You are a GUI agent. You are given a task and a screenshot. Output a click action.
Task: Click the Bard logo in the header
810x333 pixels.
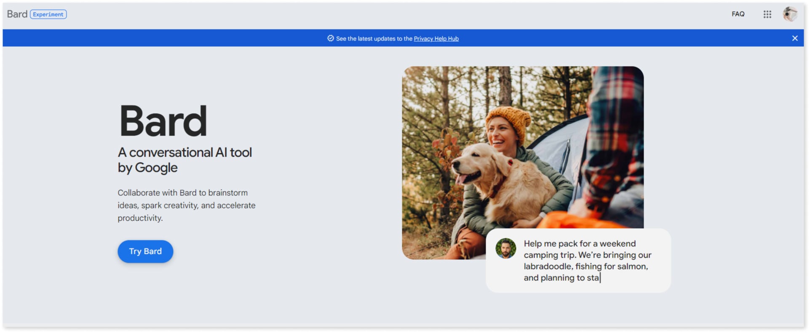point(17,14)
